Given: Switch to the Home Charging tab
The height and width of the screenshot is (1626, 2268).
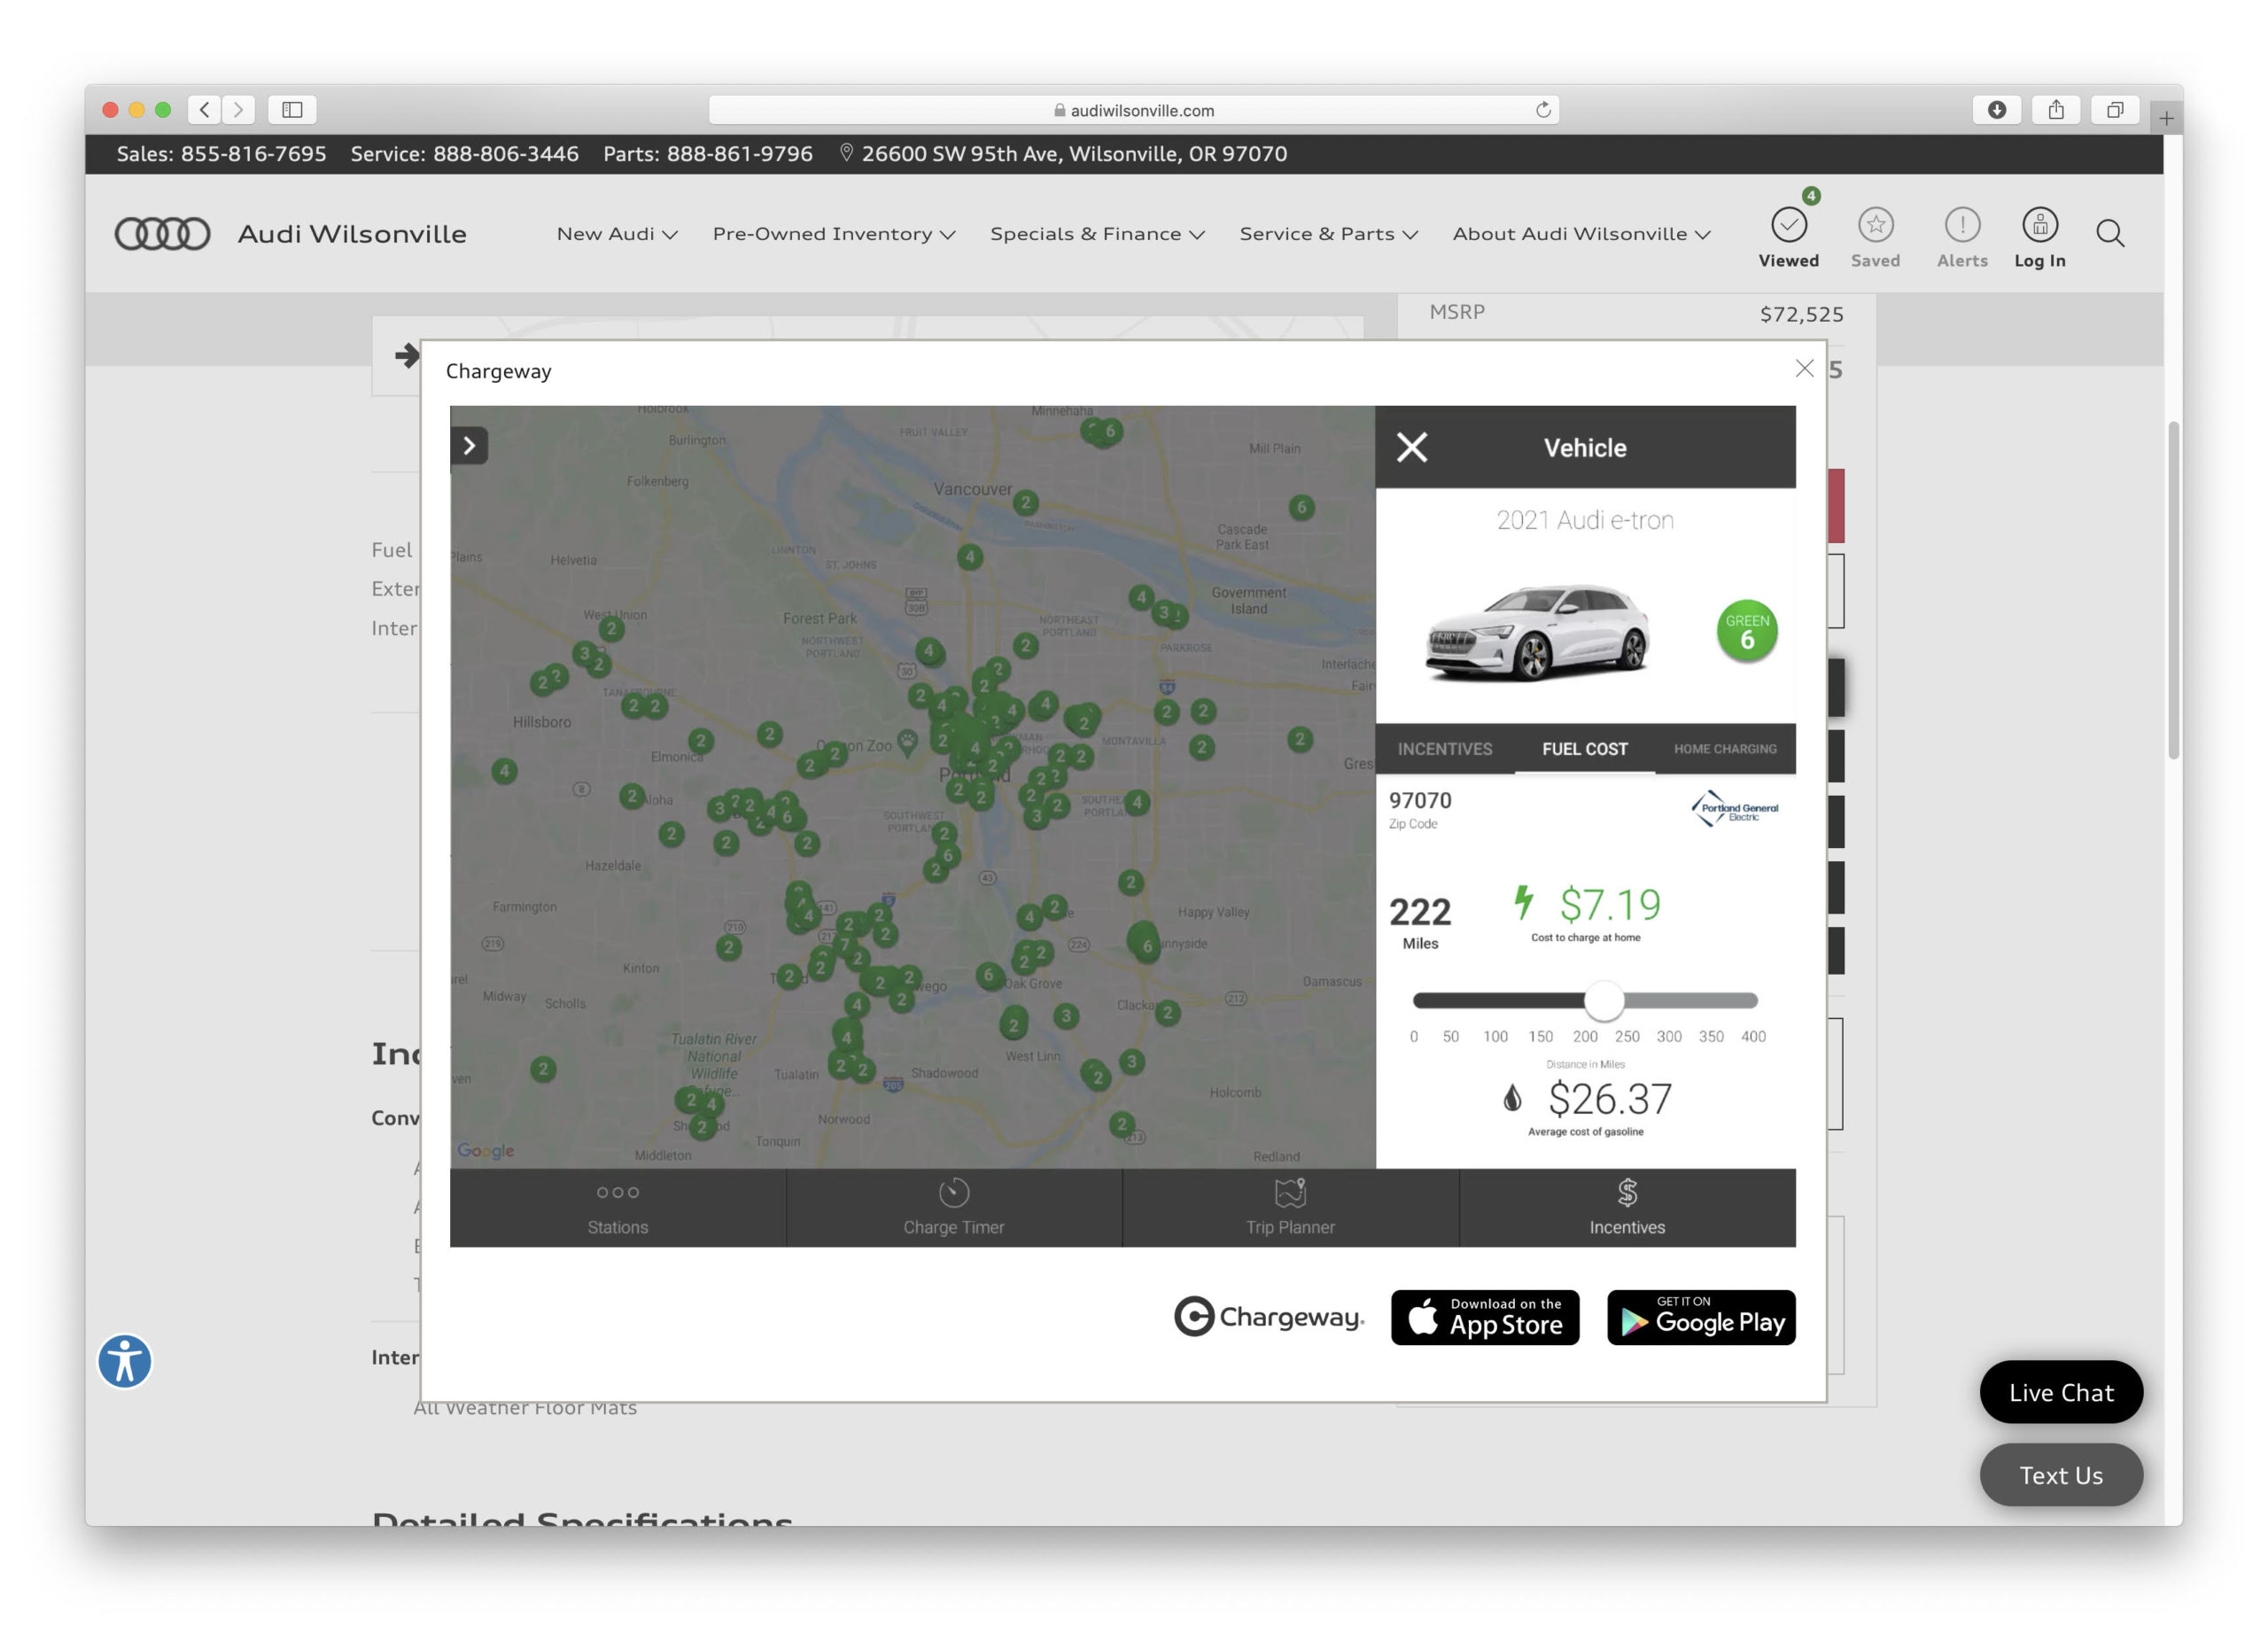Looking at the screenshot, I should coord(1725,749).
